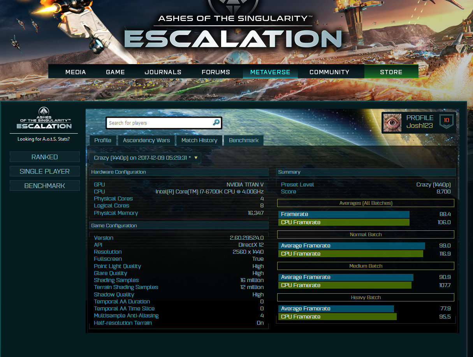
Task: Click the Heavy Batch heading
Action: click(366, 297)
